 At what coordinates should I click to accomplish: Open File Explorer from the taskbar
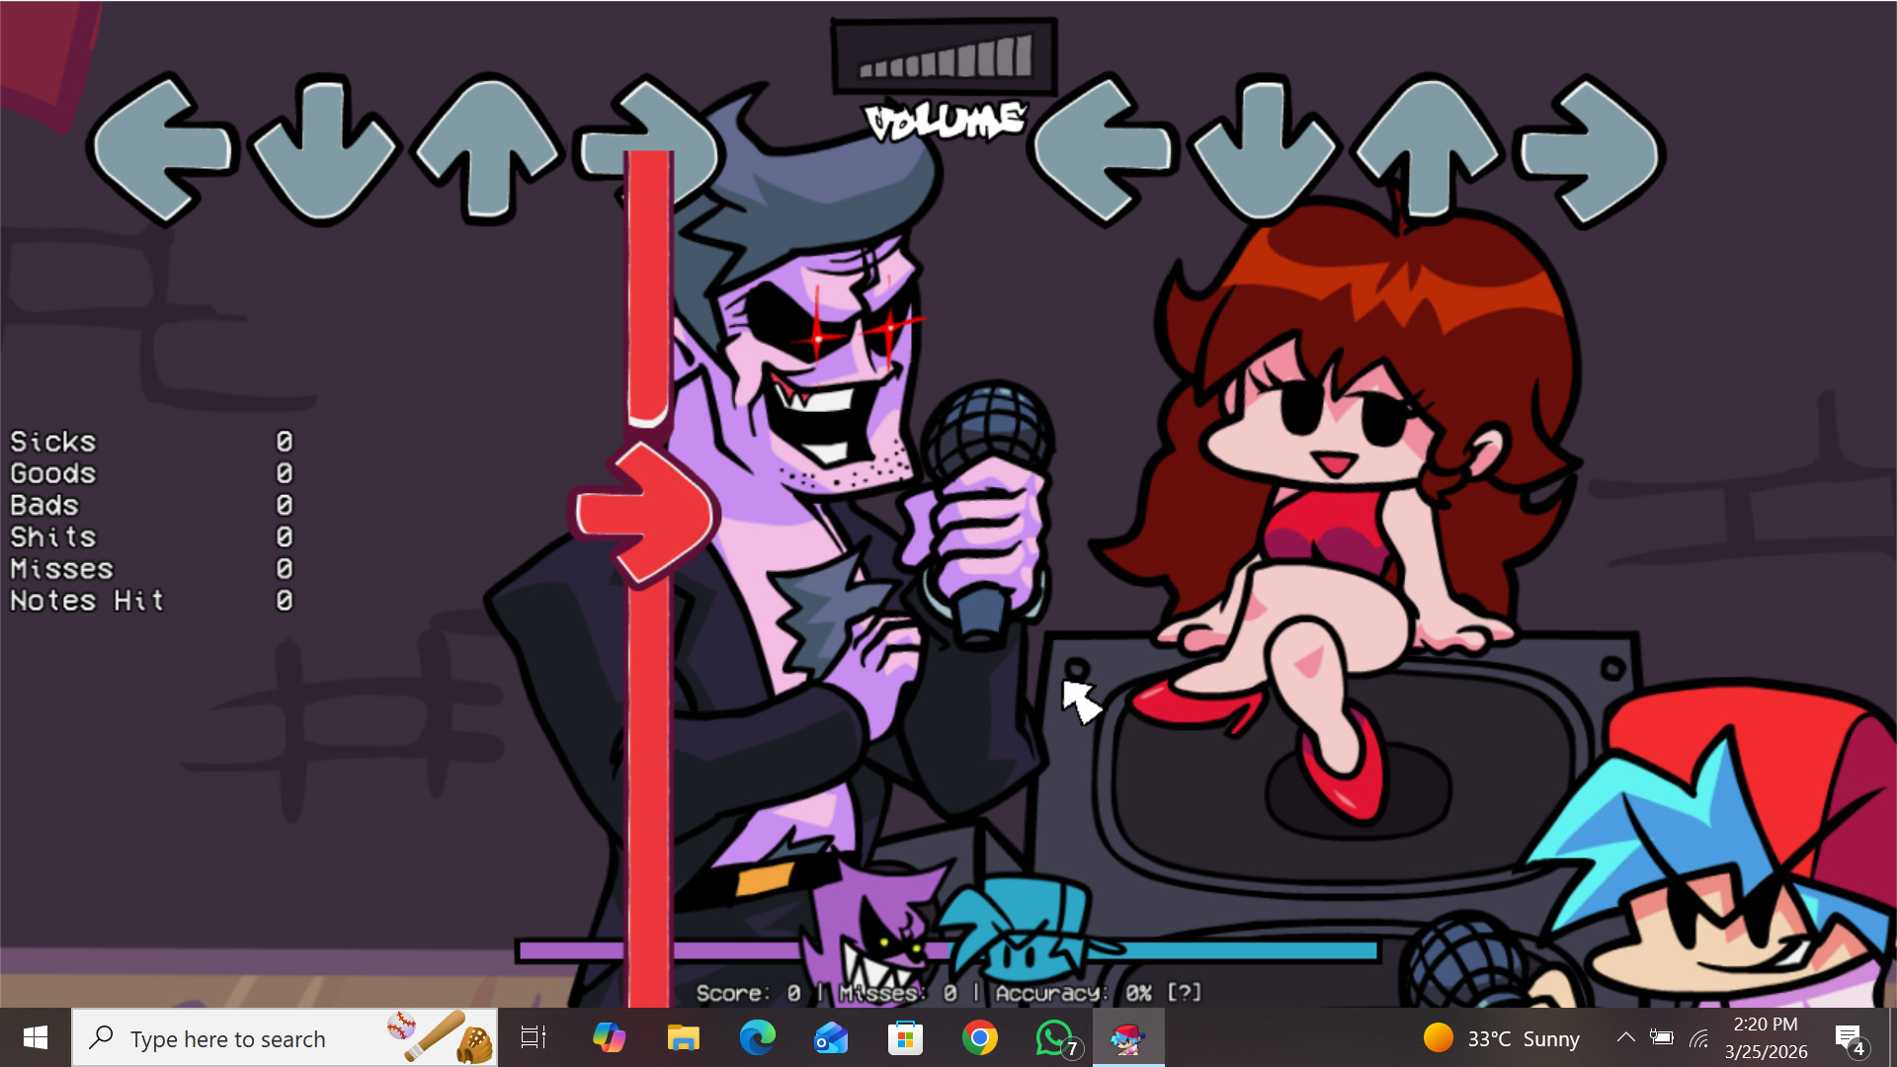(683, 1037)
